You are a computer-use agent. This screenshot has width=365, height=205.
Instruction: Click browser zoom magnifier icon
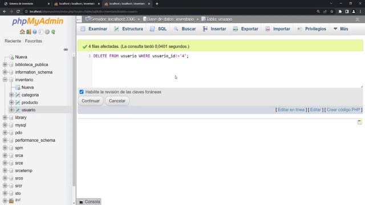point(318,11)
